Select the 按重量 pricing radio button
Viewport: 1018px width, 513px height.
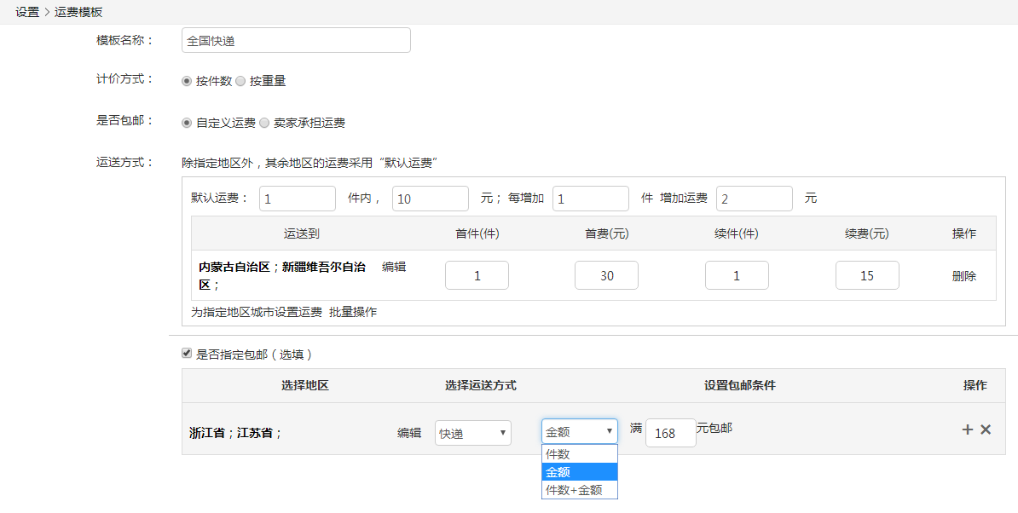click(x=240, y=81)
